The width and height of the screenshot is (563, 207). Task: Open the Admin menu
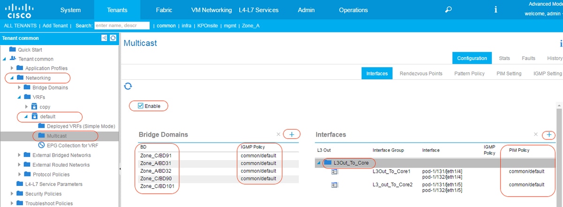click(x=306, y=10)
